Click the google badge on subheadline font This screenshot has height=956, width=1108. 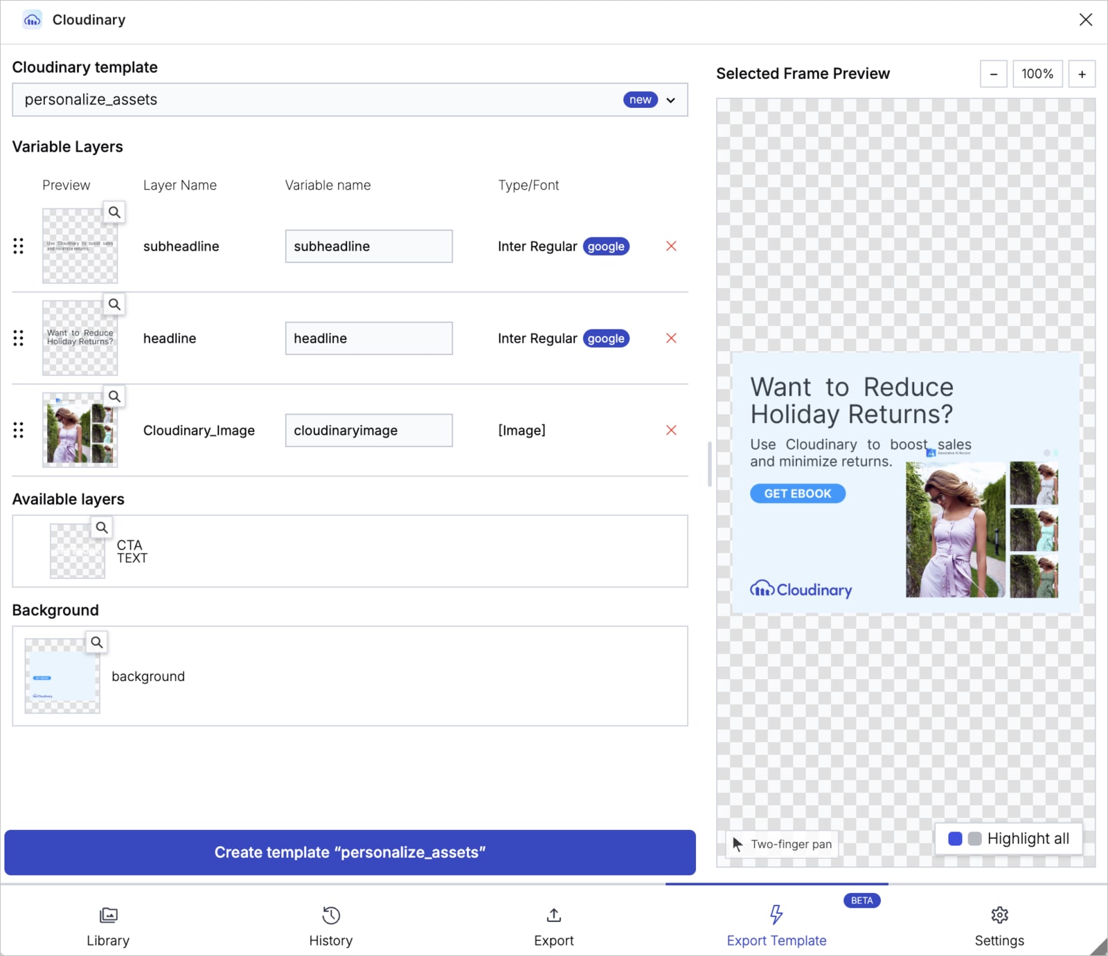point(606,246)
